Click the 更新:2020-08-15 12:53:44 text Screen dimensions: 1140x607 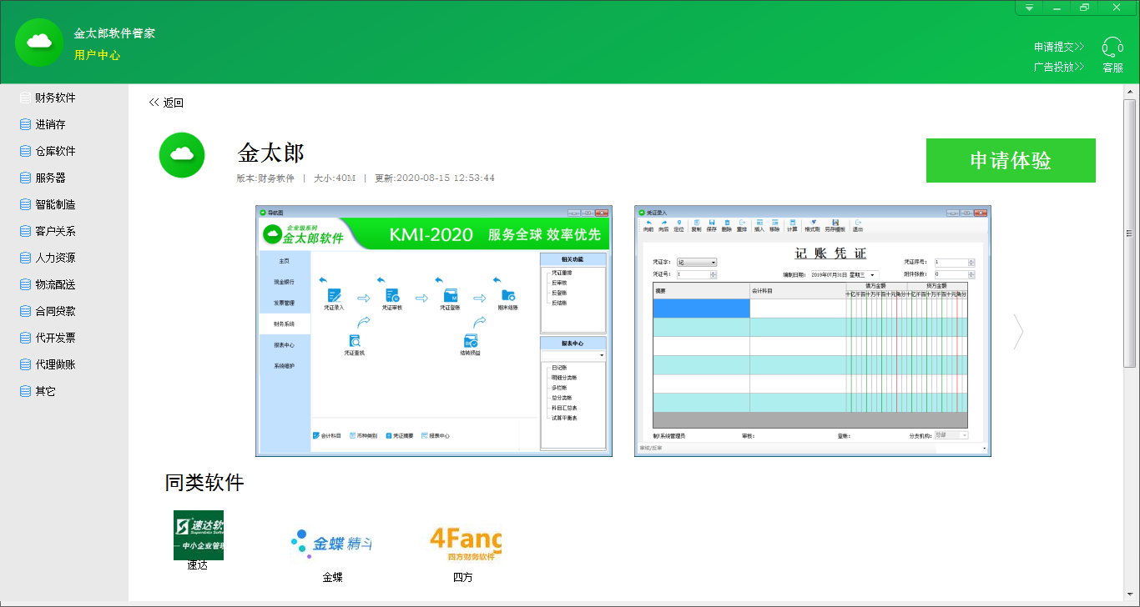[435, 178]
